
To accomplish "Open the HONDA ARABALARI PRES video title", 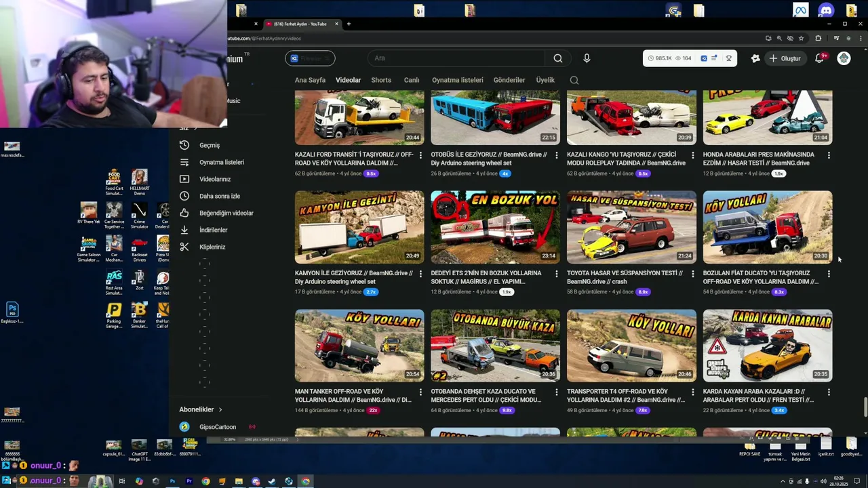I will click(759, 159).
